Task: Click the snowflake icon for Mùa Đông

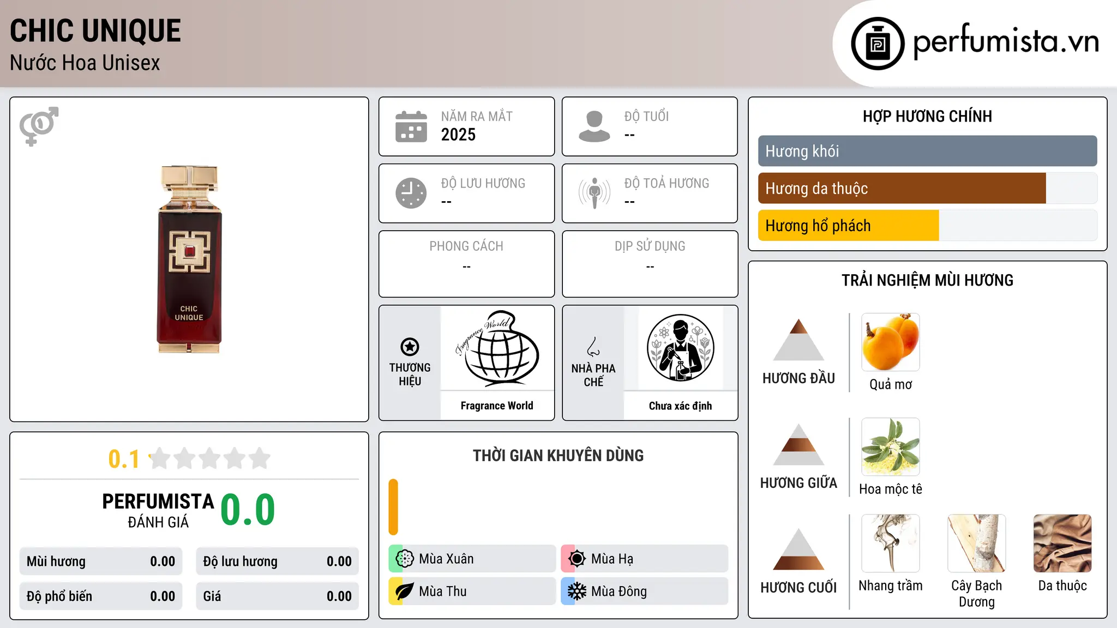Action: pos(576,591)
